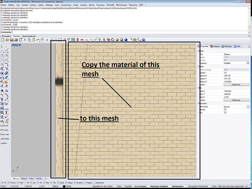
Task: Enable the Projeter checkbox
Action: (x=85, y=183)
